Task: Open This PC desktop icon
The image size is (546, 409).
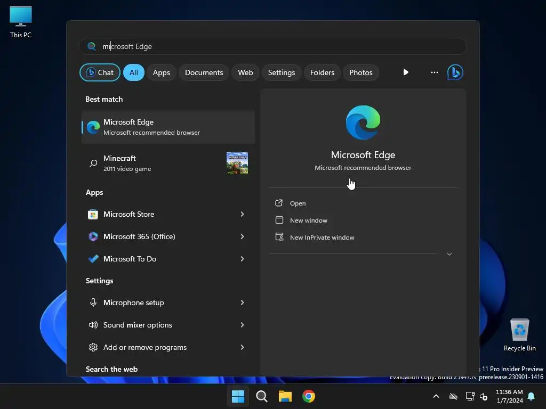Action: pyautogui.click(x=21, y=22)
